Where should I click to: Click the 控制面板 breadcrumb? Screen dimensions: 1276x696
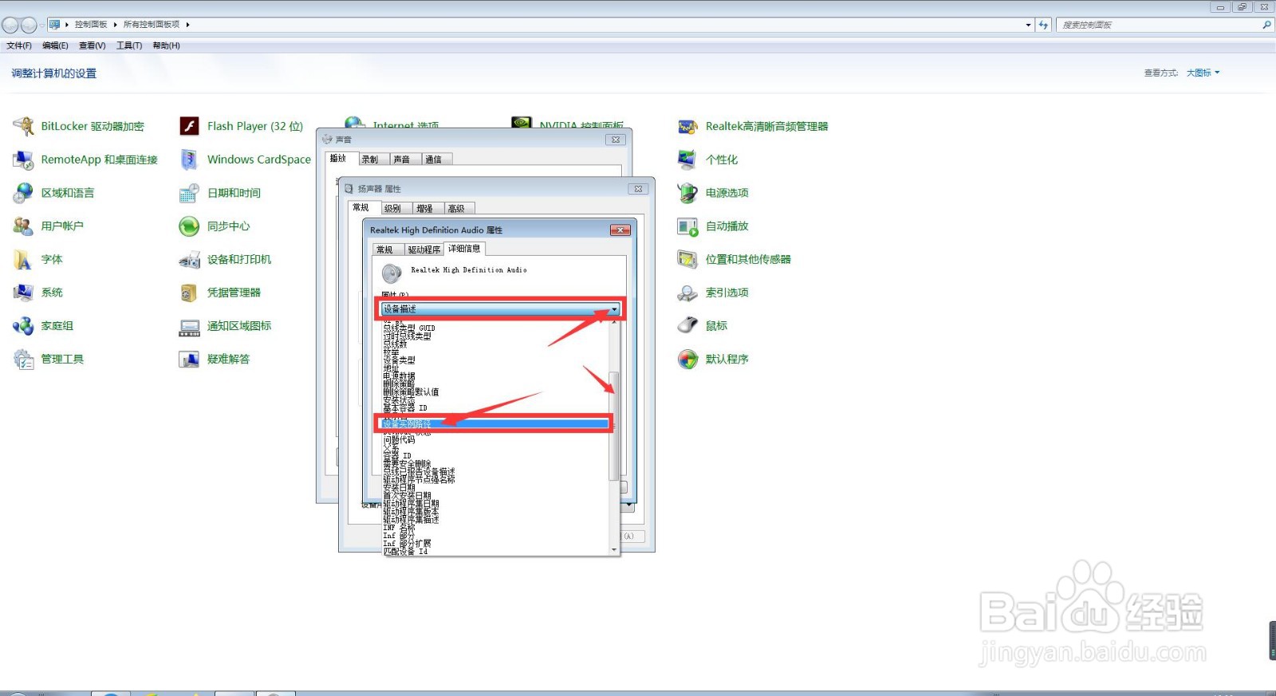coord(91,25)
